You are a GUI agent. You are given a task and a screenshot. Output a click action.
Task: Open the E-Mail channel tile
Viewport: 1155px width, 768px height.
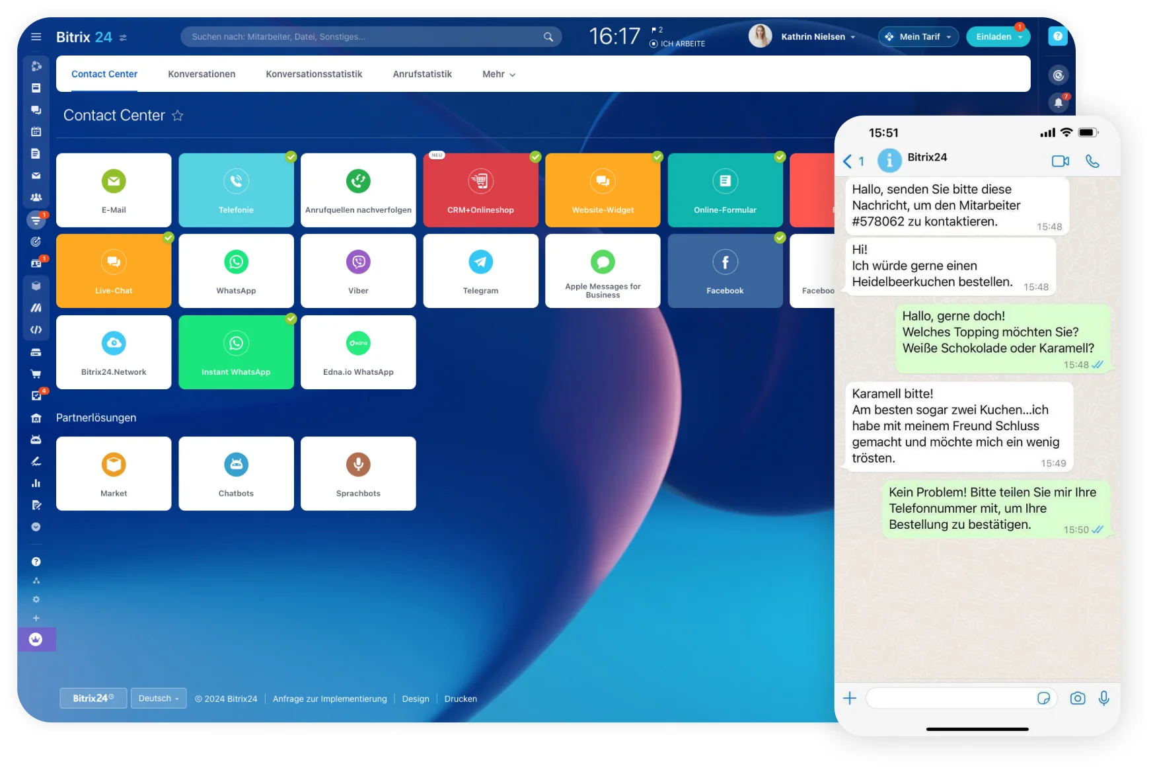click(x=114, y=190)
